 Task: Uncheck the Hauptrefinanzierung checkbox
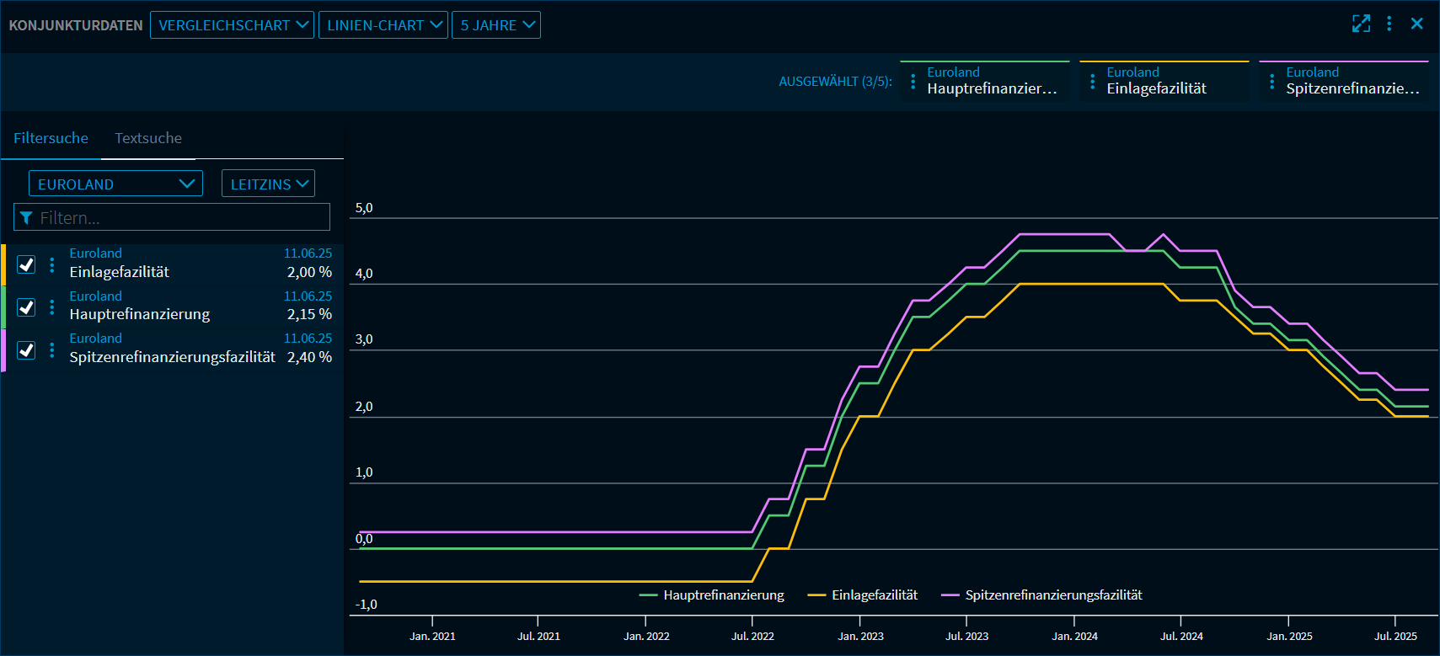point(26,307)
